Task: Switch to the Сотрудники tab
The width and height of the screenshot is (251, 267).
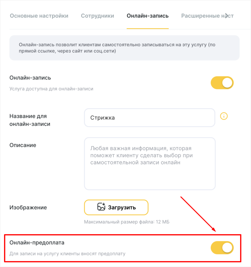Action: (x=97, y=16)
